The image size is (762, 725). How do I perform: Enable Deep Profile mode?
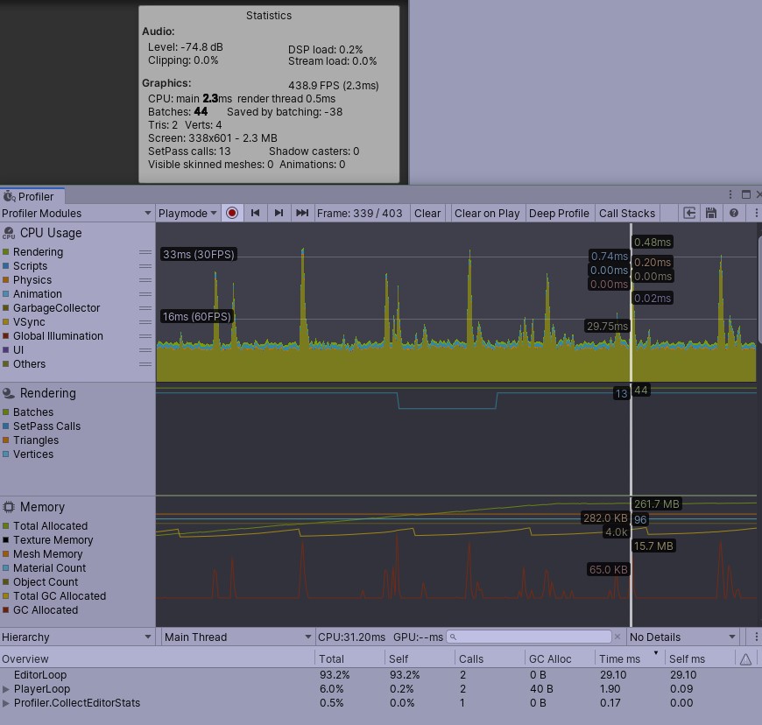click(x=559, y=213)
